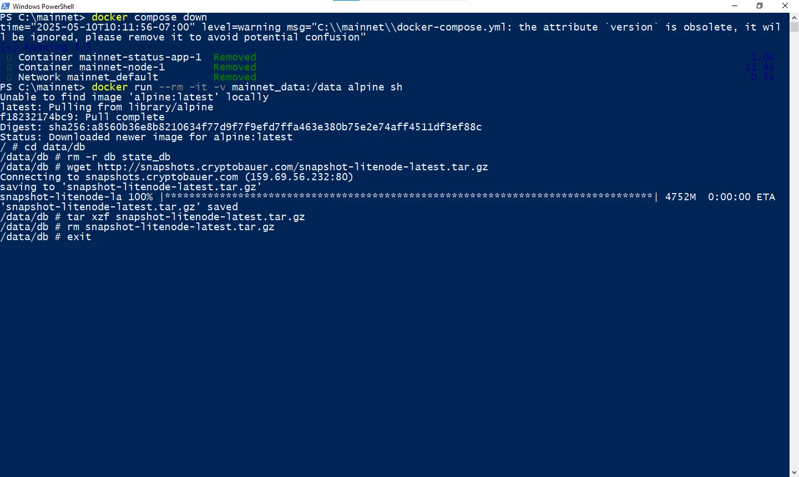Click the scrollbar thumb at top right

click(795, 27)
